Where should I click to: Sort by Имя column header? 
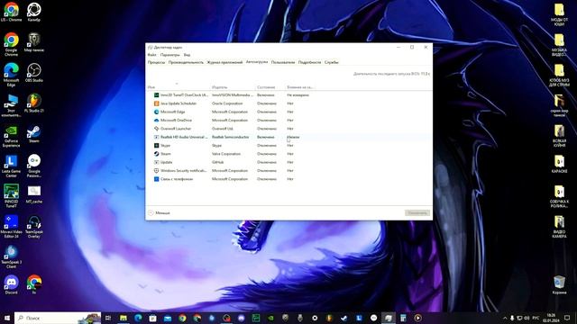(x=179, y=87)
